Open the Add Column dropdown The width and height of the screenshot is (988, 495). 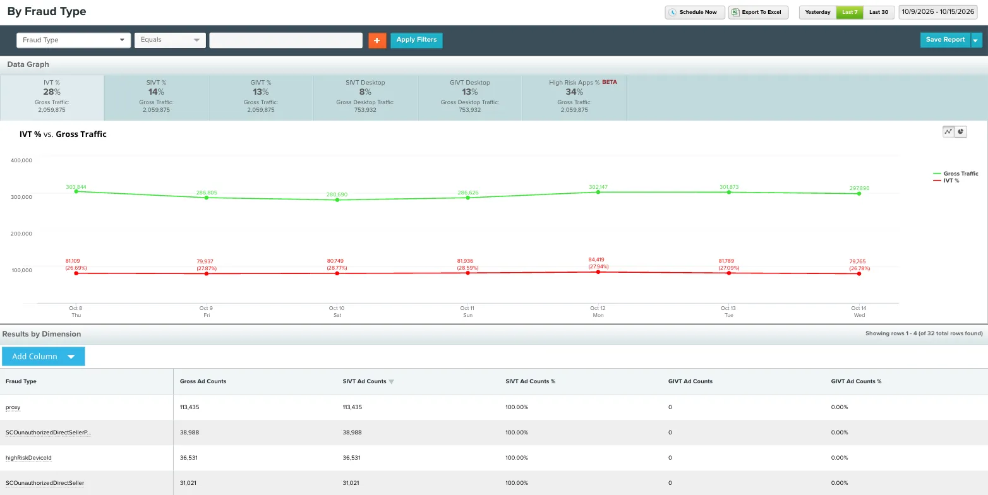[44, 356]
